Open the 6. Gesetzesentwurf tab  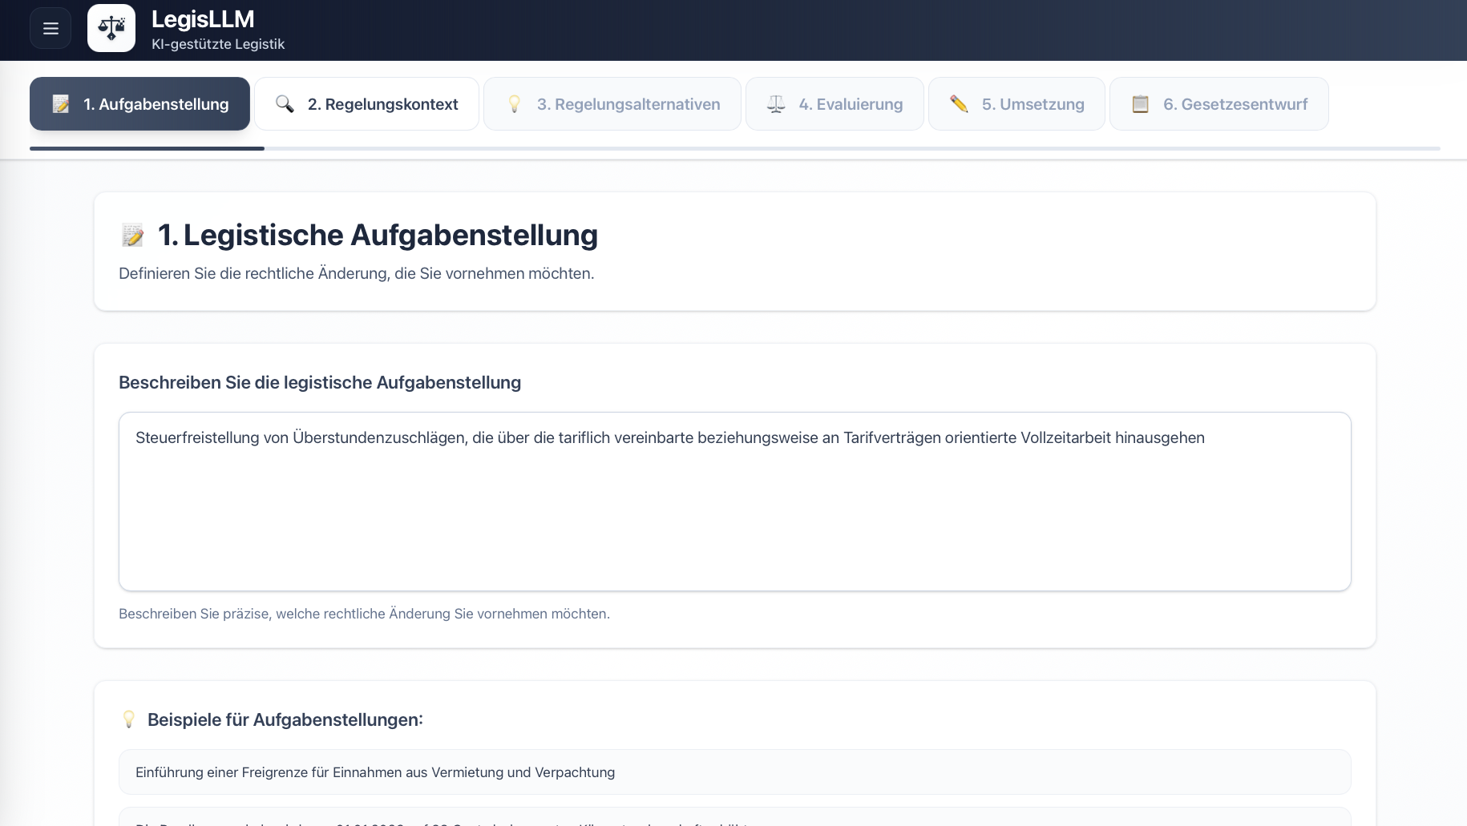point(1235,104)
